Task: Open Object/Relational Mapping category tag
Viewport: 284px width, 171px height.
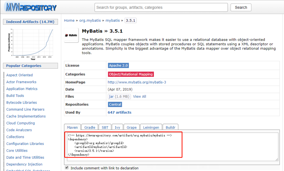Action: (131, 74)
